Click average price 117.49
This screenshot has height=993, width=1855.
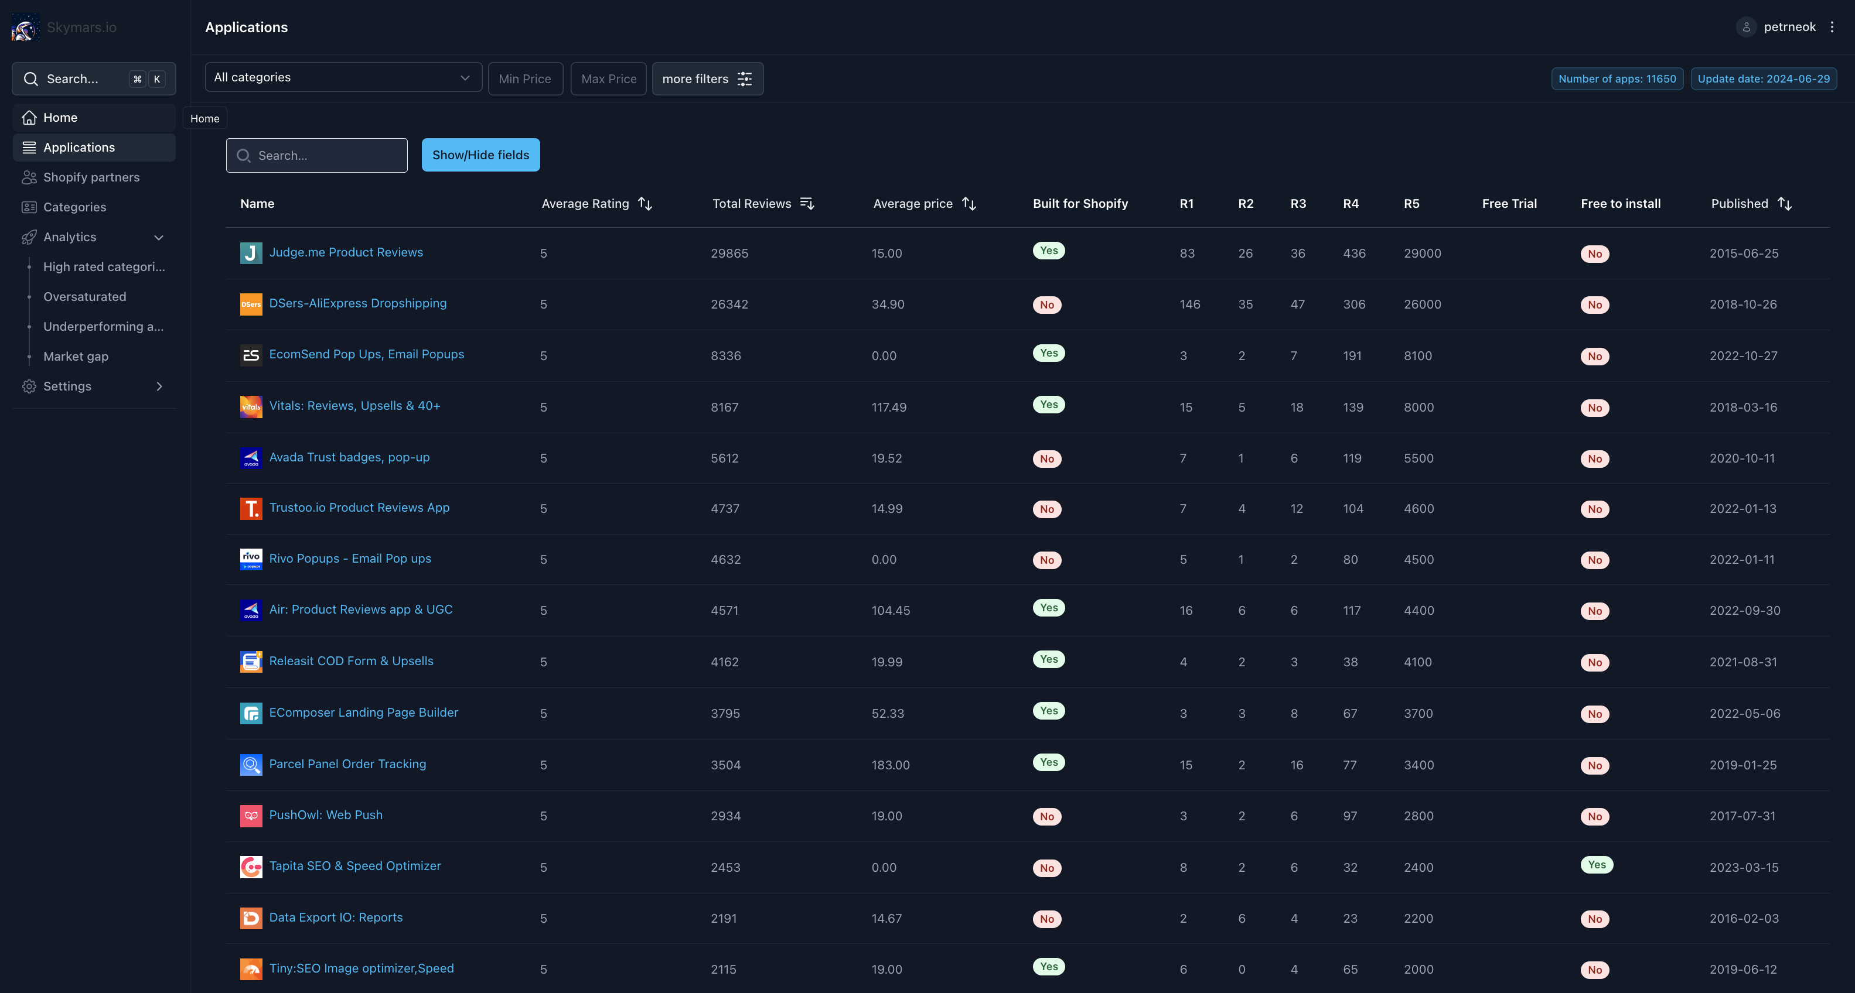tap(889, 408)
